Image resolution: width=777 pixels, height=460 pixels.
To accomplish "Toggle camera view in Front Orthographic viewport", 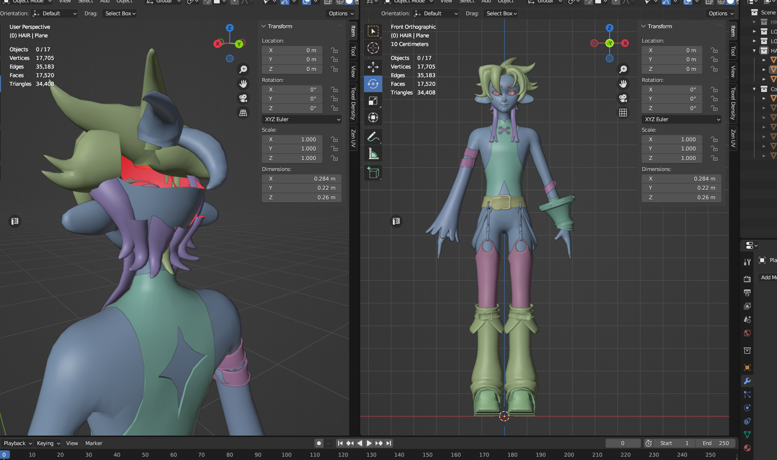I will pos(623,98).
